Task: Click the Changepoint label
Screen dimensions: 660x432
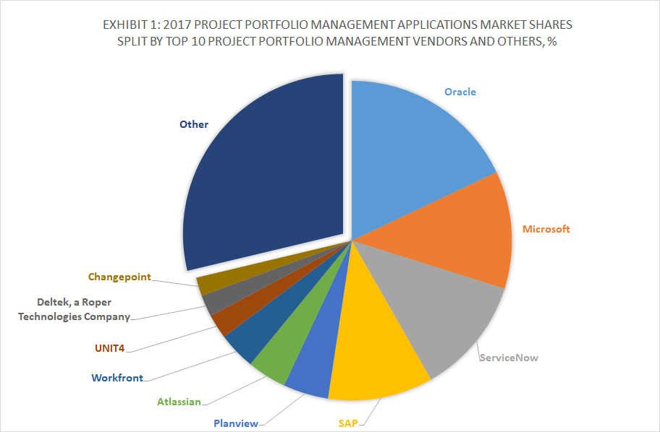Action: point(119,276)
